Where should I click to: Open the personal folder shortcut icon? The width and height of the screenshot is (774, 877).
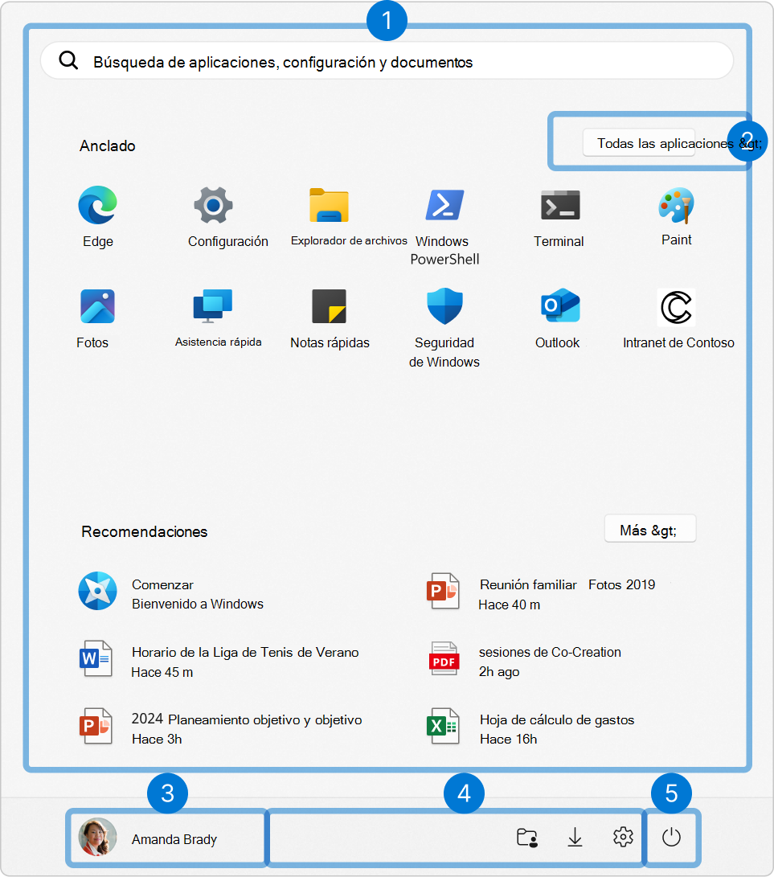point(526,838)
